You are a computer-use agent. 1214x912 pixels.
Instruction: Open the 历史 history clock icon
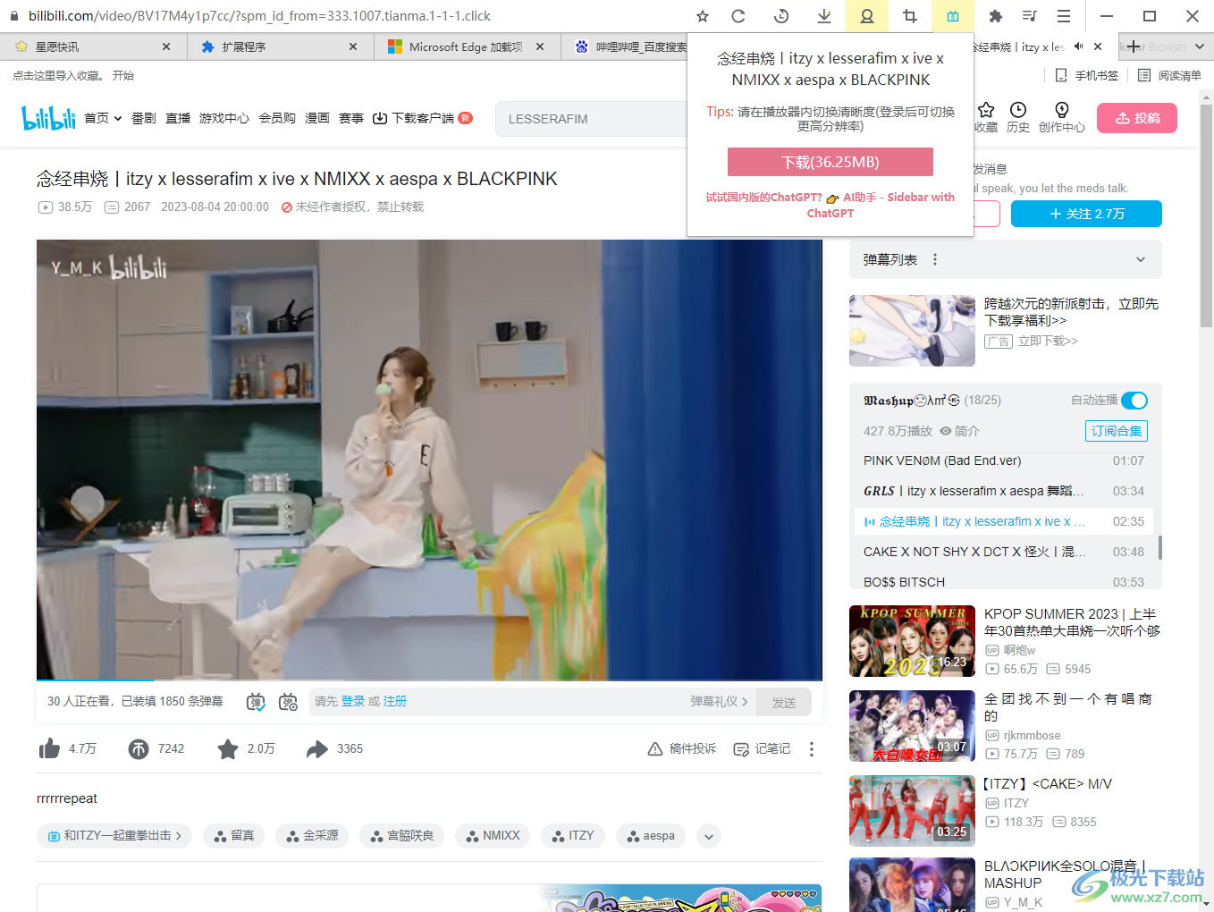pos(1018,110)
